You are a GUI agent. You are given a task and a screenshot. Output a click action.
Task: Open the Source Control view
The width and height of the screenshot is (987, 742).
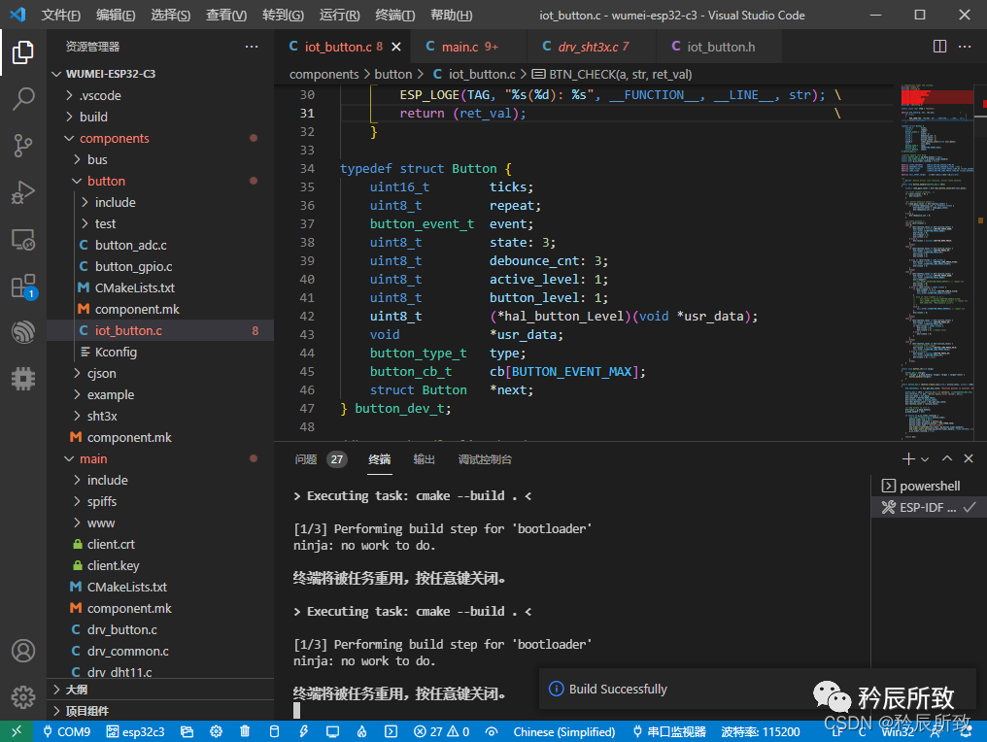(x=23, y=146)
